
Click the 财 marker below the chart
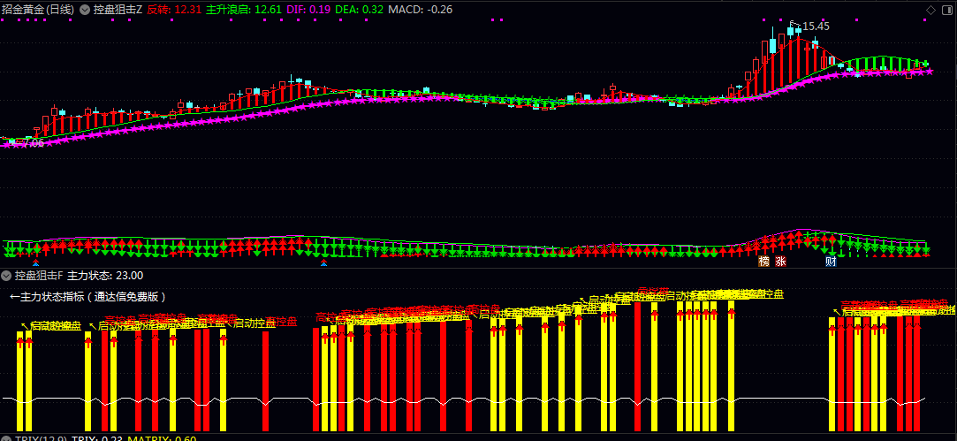(831, 262)
